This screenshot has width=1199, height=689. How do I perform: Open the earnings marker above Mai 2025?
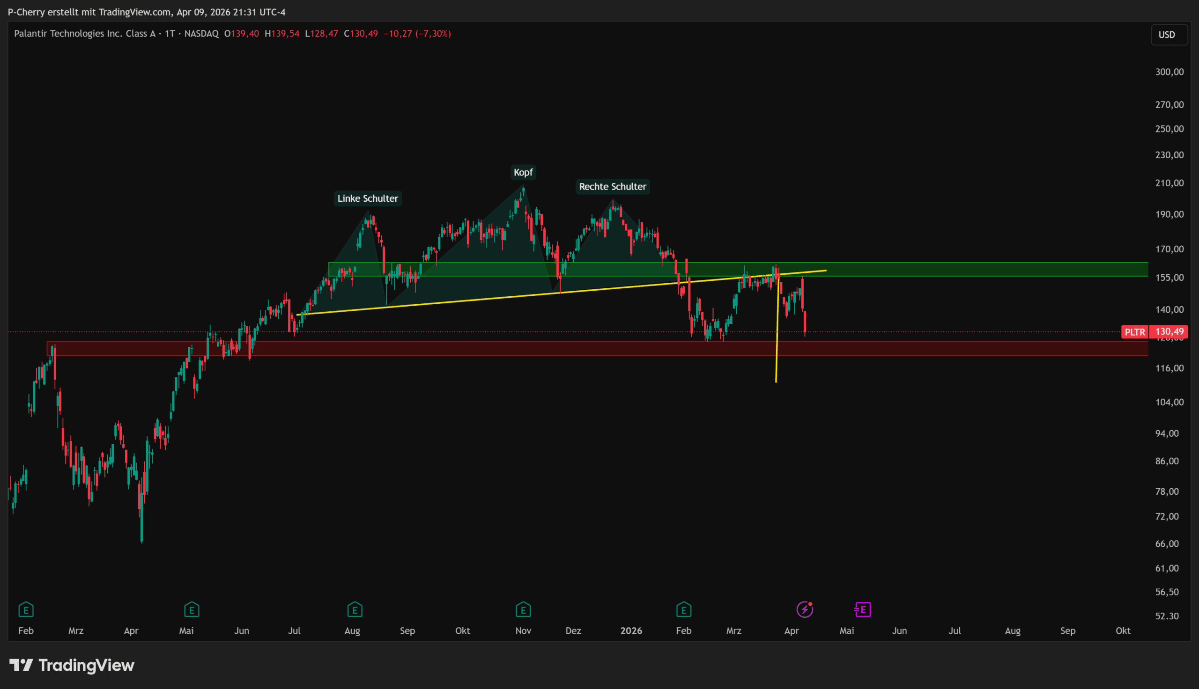pyautogui.click(x=192, y=609)
